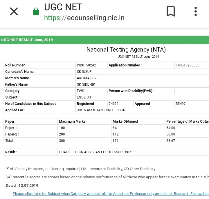The height and width of the screenshot is (199, 209).
Task: Select application number 190510280000
Action: click(188, 65)
